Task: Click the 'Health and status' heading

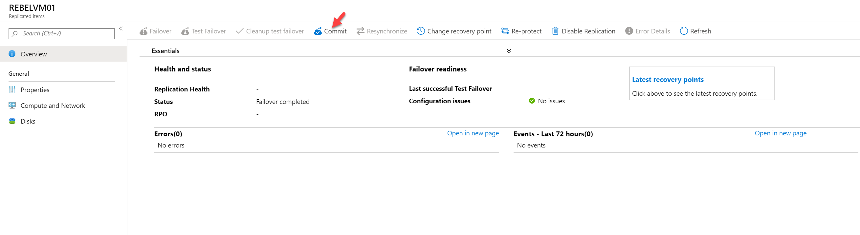Action: click(x=183, y=69)
